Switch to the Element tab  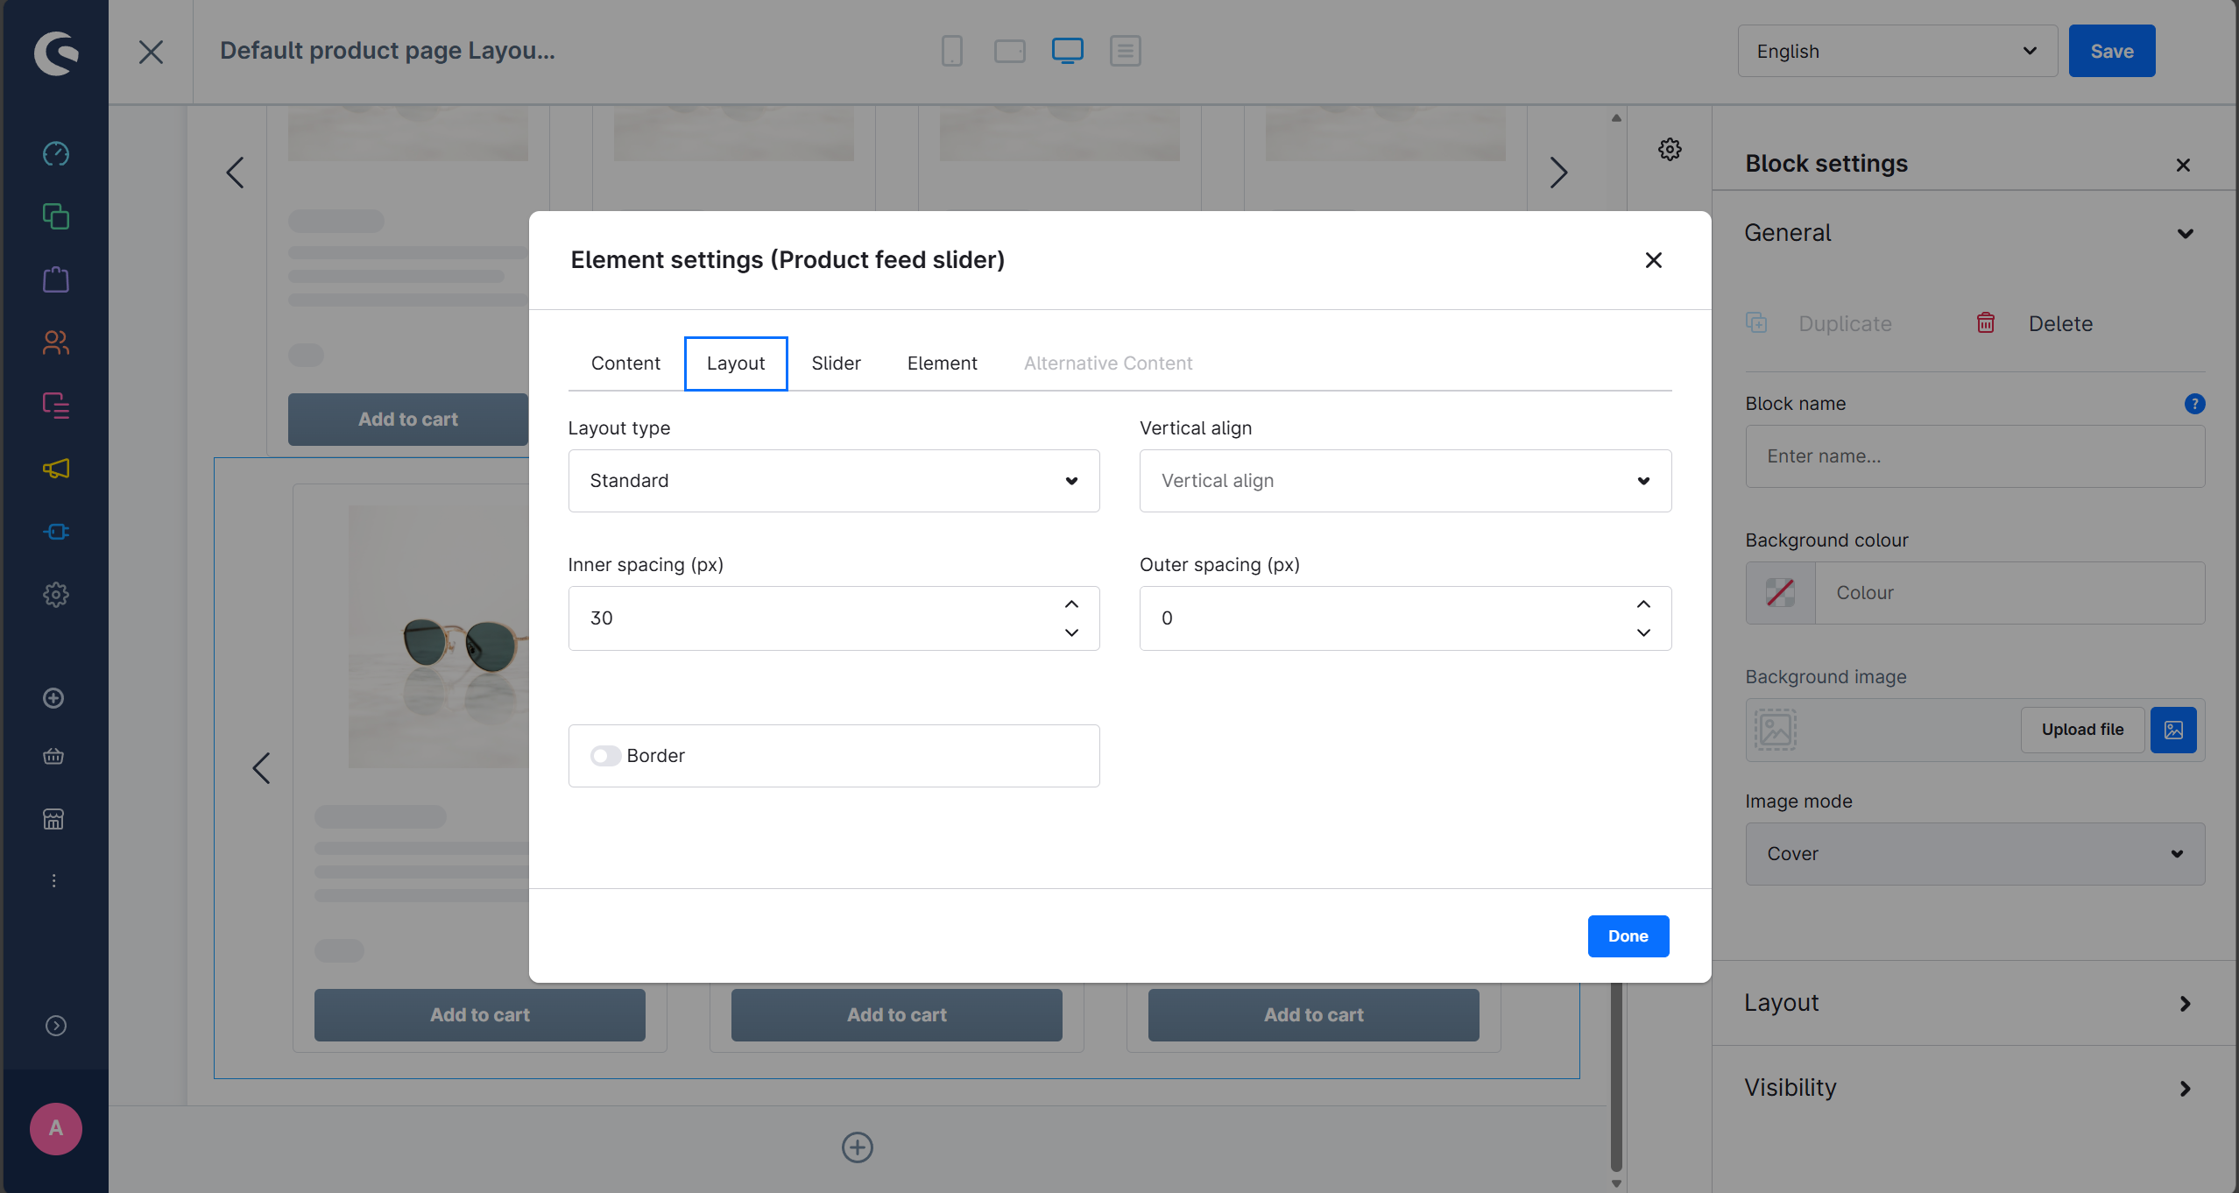click(942, 364)
